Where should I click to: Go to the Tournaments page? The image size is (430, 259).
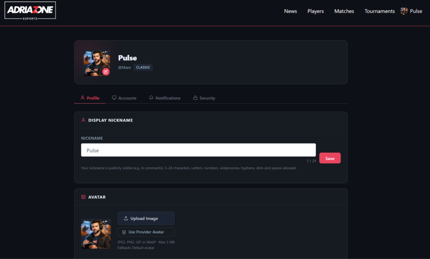coord(380,11)
